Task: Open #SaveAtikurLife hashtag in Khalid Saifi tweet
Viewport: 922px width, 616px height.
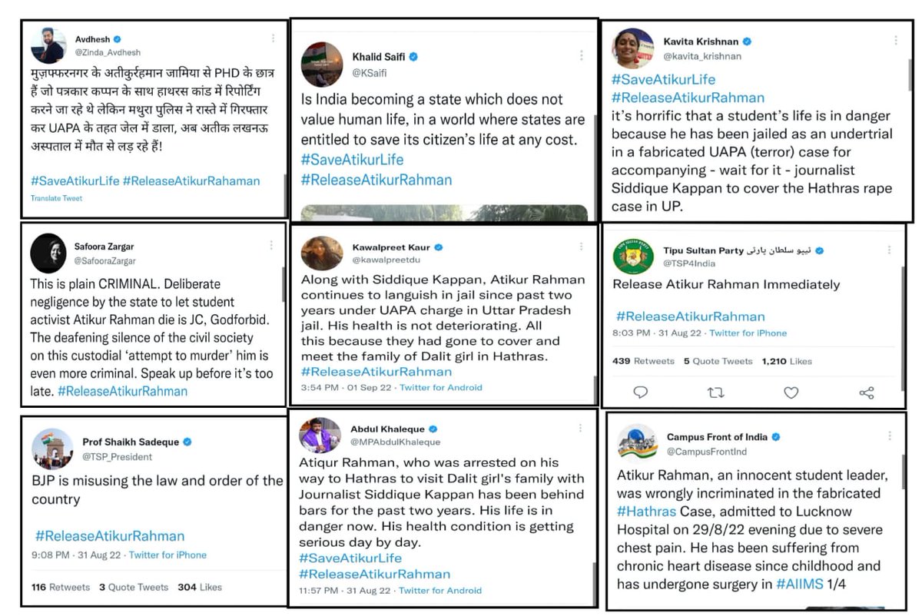Action: click(352, 160)
